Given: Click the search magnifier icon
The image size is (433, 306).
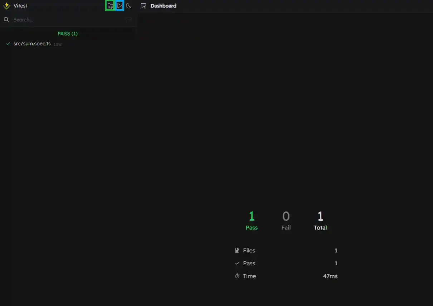Looking at the screenshot, I should point(6,20).
